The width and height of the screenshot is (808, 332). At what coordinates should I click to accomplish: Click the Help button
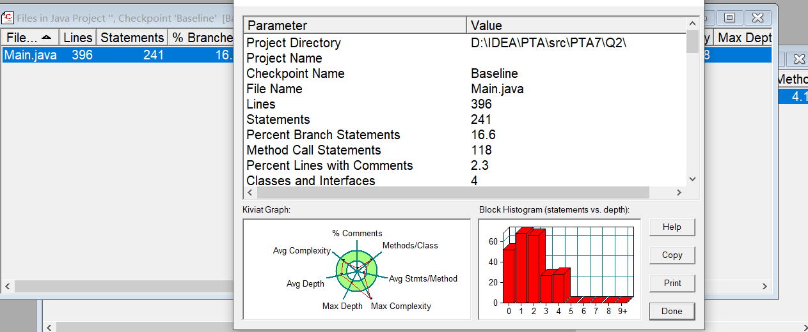pyautogui.click(x=672, y=227)
